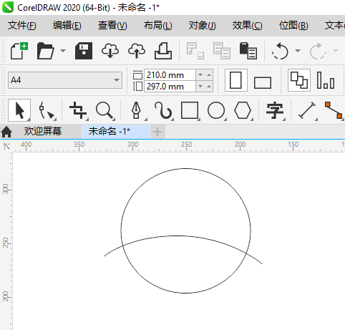Screen dimensions: 345x330
Task: Select the Pick tool arrow
Action: pyautogui.click(x=19, y=110)
